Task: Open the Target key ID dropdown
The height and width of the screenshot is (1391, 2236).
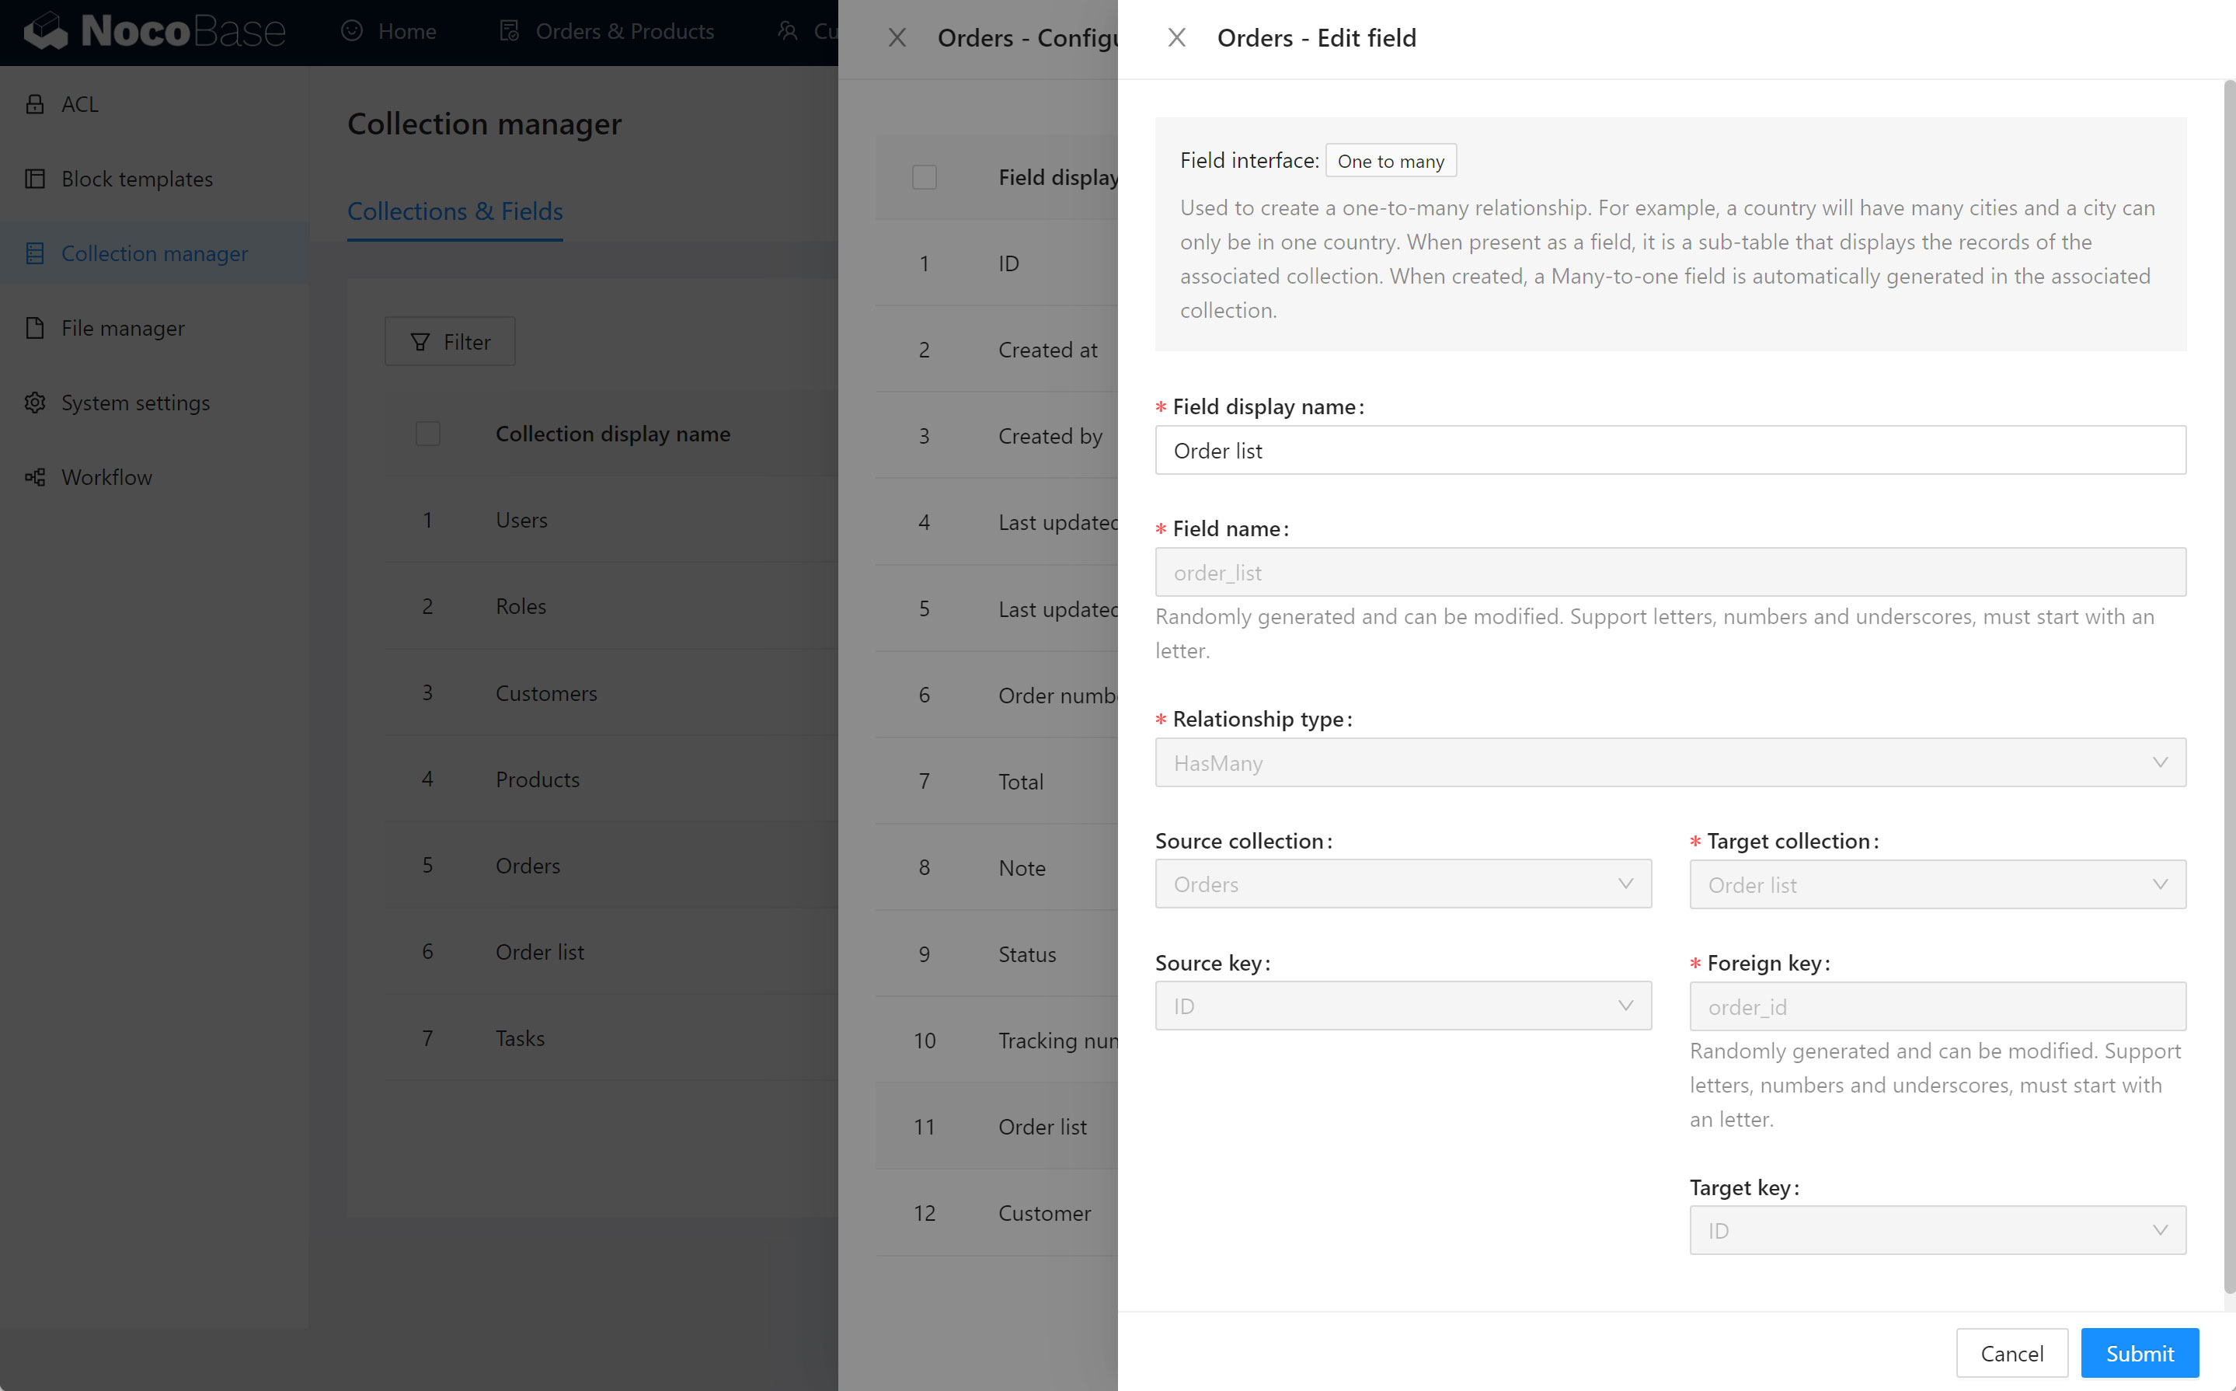Action: click(1937, 1230)
